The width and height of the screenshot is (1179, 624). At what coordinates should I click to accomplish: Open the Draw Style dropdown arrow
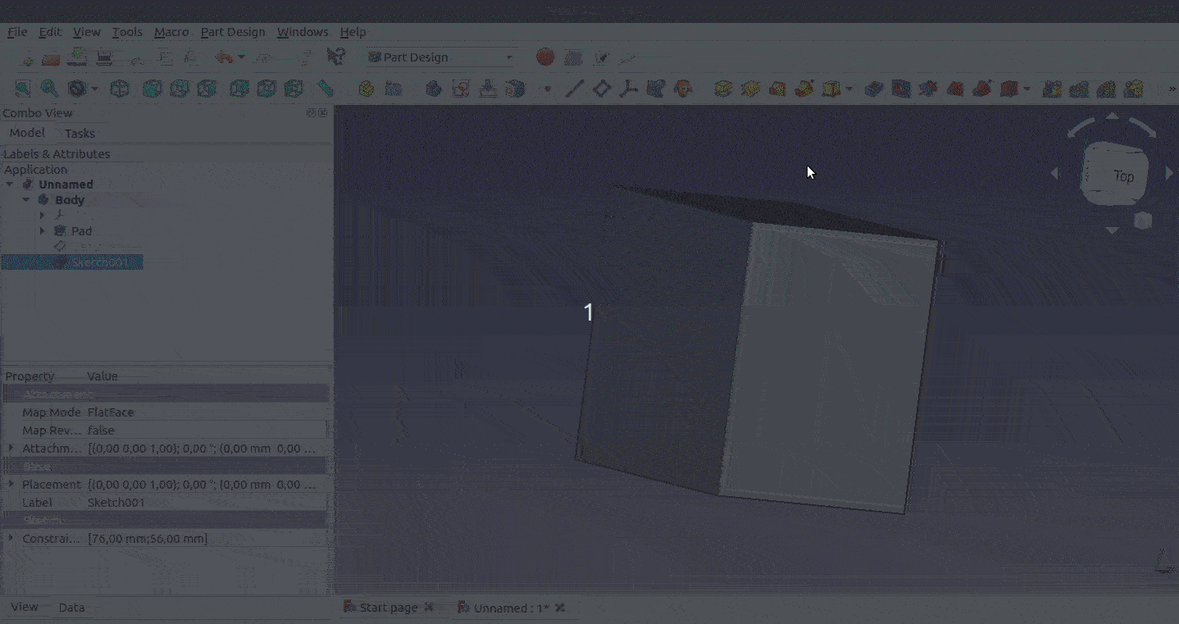[x=95, y=89]
